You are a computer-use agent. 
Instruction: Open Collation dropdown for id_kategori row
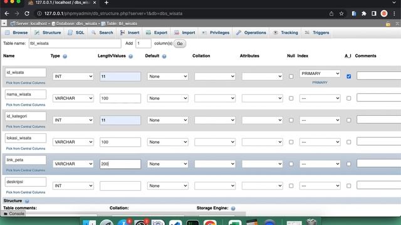tap(215, 120)
